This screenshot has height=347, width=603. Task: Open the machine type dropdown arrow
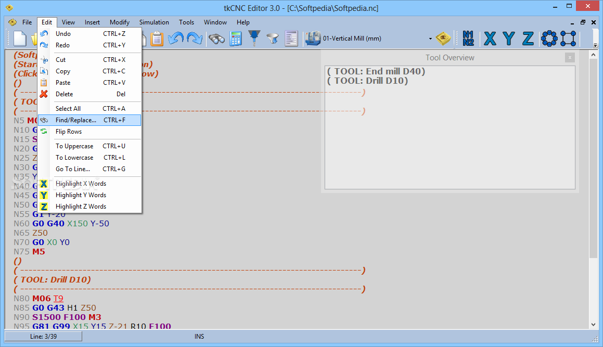click(x=430, y=38)
